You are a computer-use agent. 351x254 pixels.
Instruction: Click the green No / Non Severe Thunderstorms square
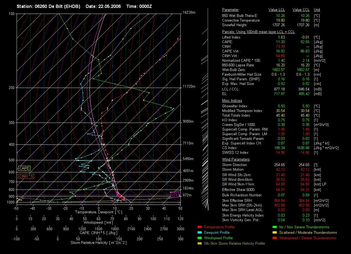pyautogui.click(x=274, y=227)
